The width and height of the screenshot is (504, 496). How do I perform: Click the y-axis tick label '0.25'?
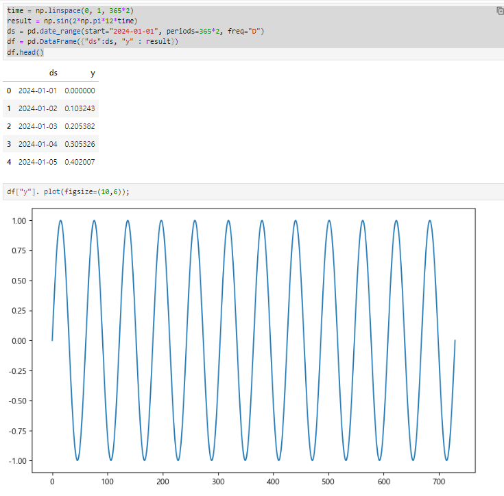19,311
